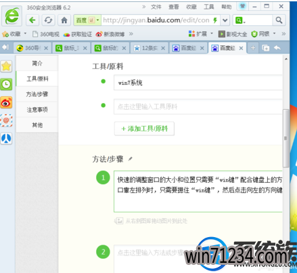This screenshot has width=297, height=273.
Task: Open the 新浪微博 bookmark
Action: pos(110,34)
